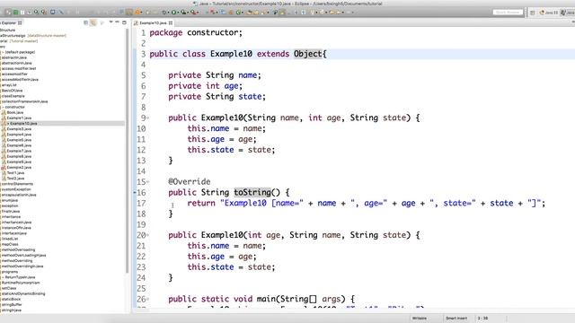Select the inheritance package in the tree
This screenshot has height=323, width=575.
click(11, 217)
